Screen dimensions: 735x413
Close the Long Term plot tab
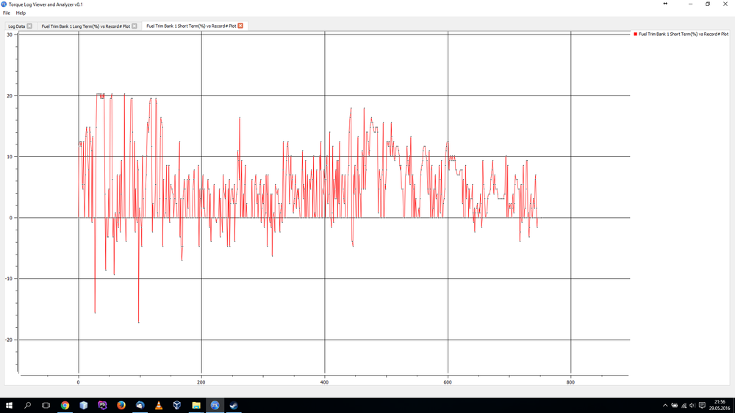click(135, 26)
